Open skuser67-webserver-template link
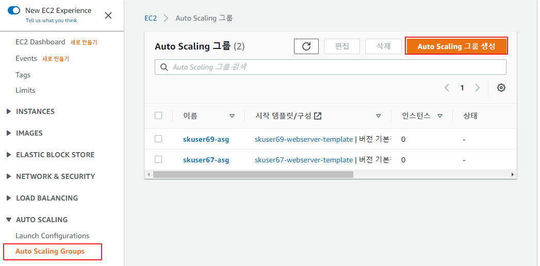The width and height of the screenshot is (540, 266). click(304, 160)
